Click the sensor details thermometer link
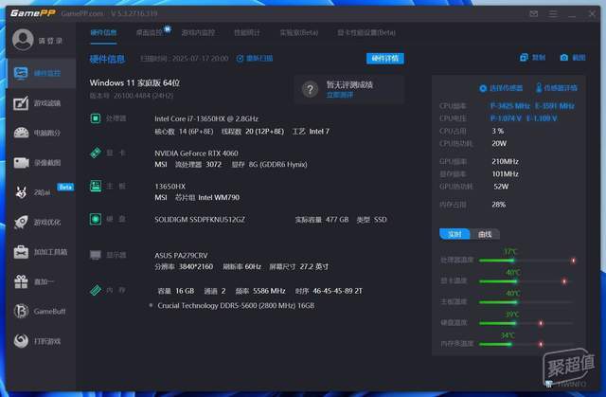The image size is (606, 397). 556,88
